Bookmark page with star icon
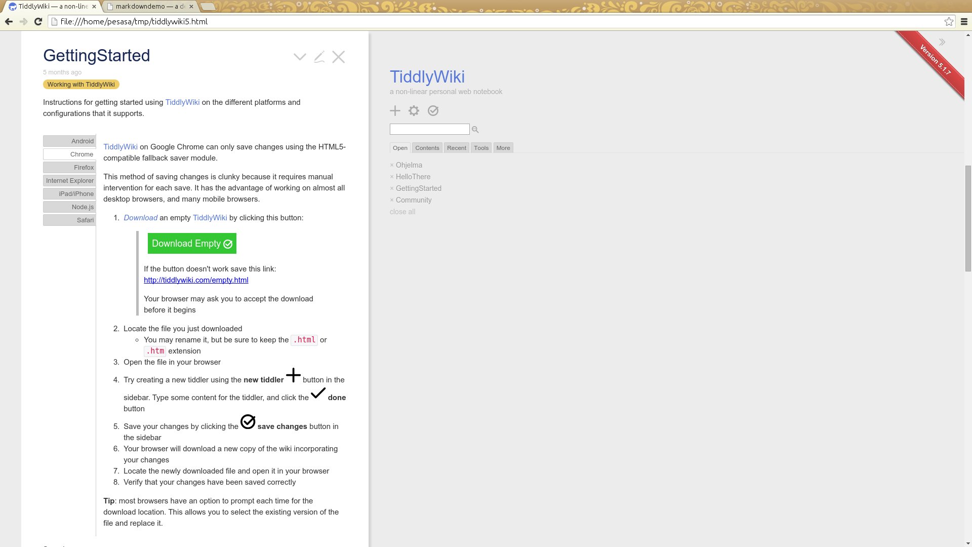Viewport: 972px width, 547px height. 949,22
